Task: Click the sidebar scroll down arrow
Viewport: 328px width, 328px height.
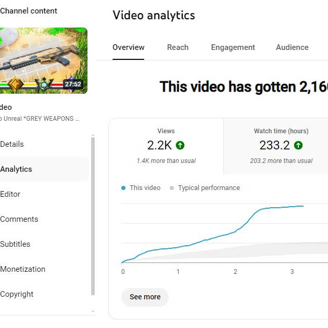Action: click(x=93, y=311)
